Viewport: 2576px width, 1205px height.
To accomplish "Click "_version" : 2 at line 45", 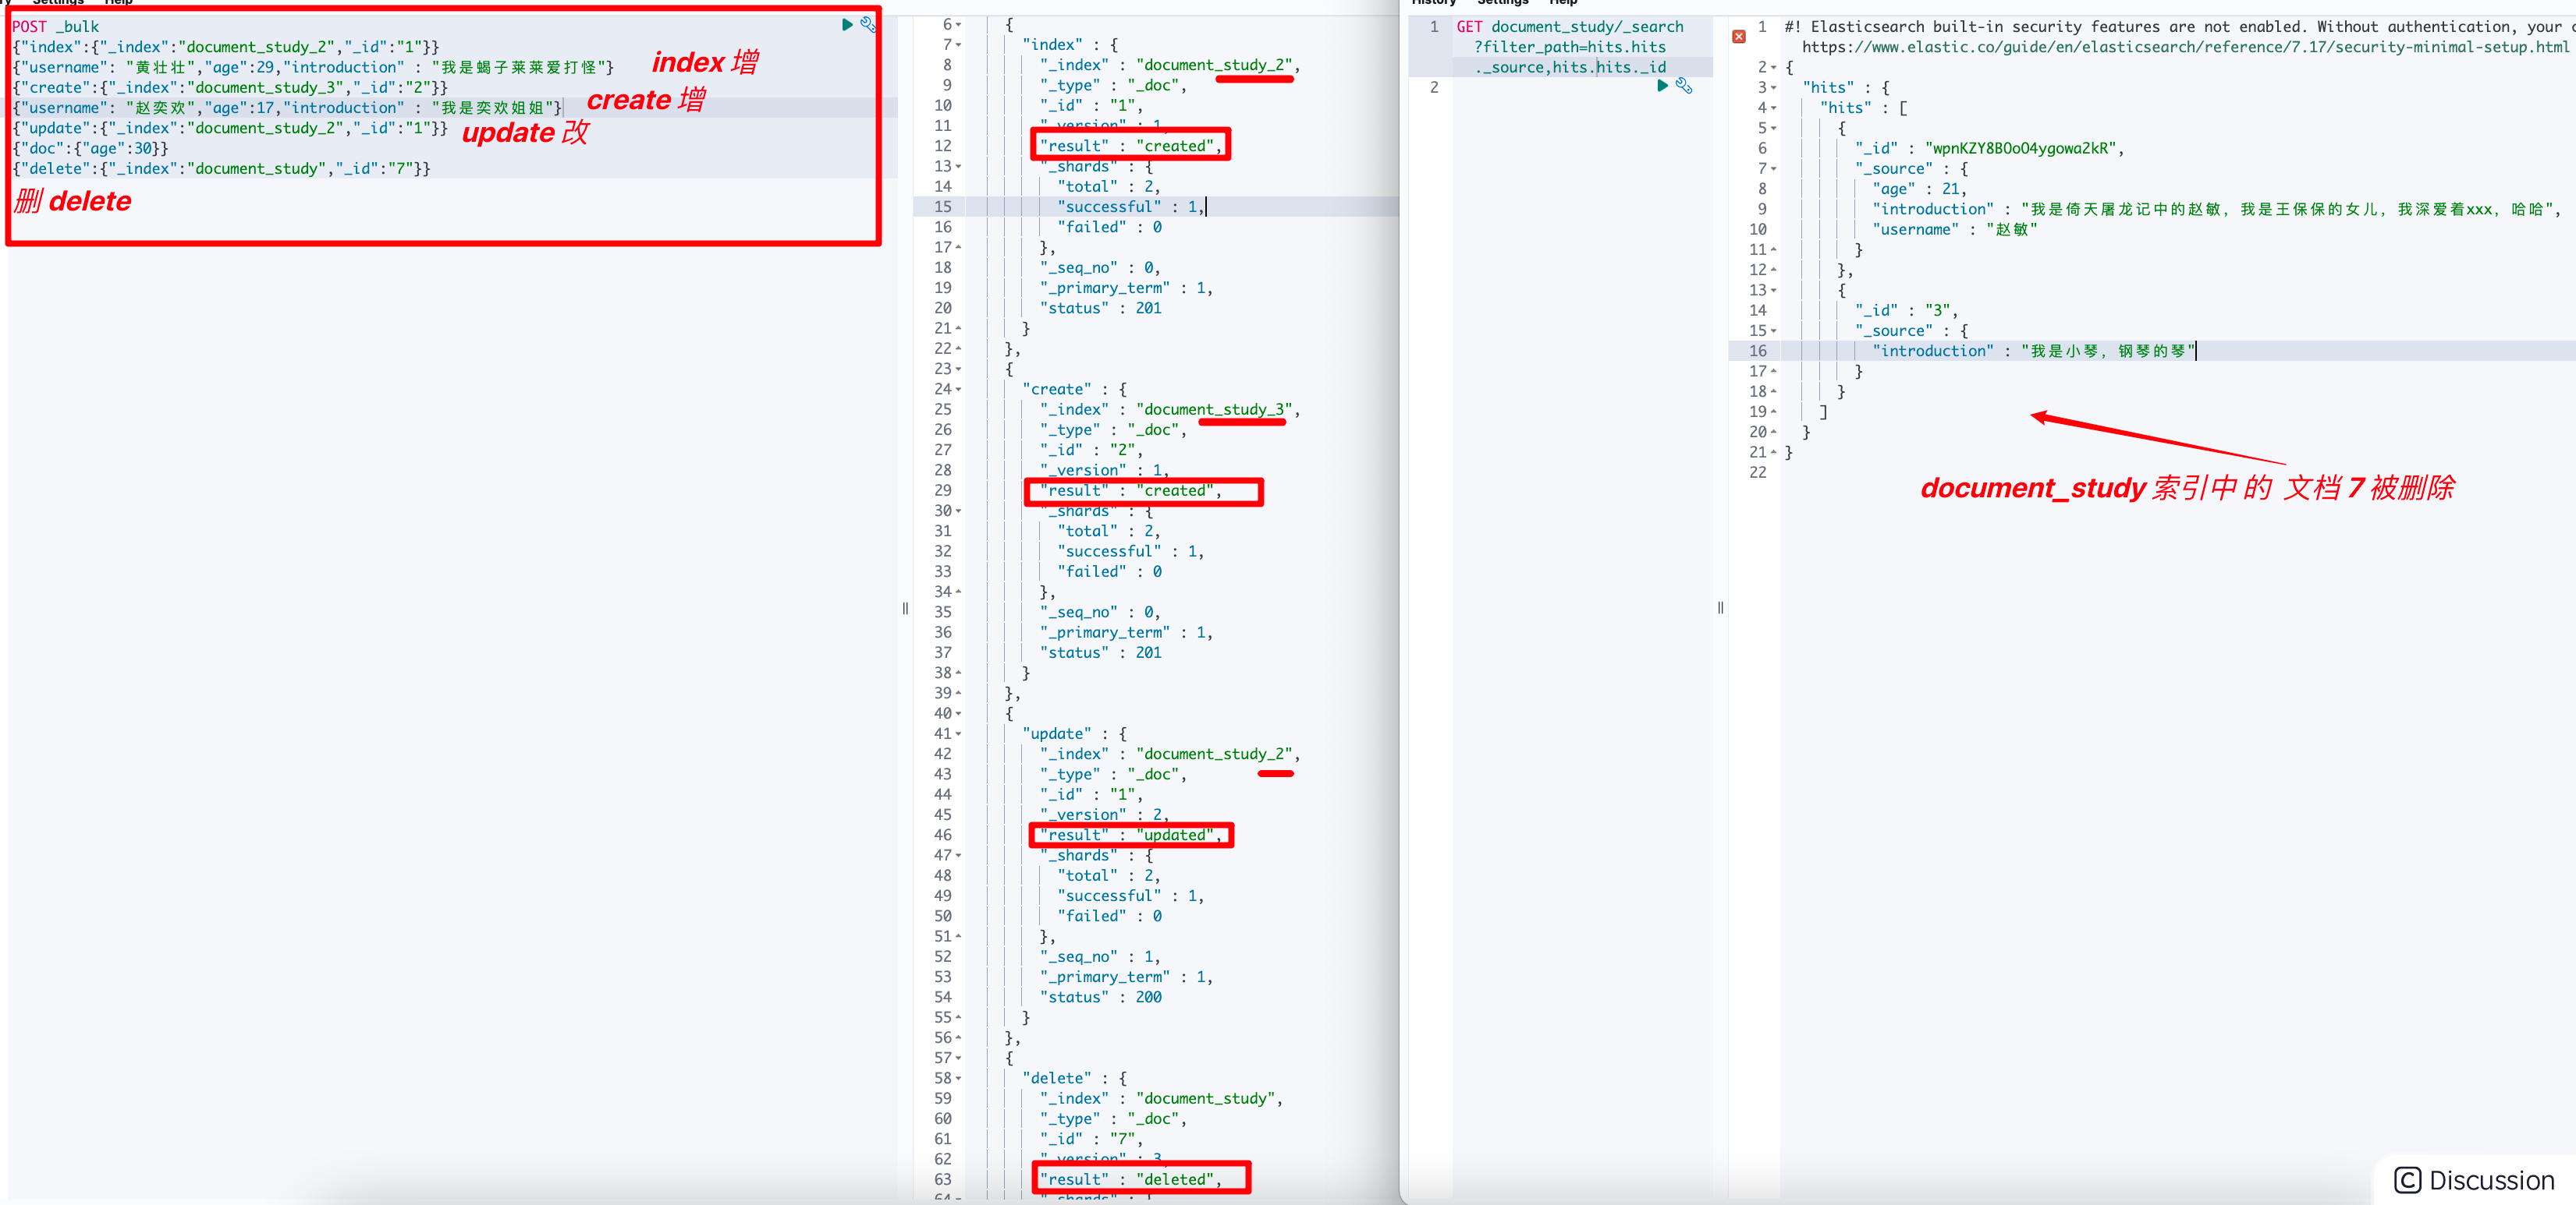I will (1104, 815).
